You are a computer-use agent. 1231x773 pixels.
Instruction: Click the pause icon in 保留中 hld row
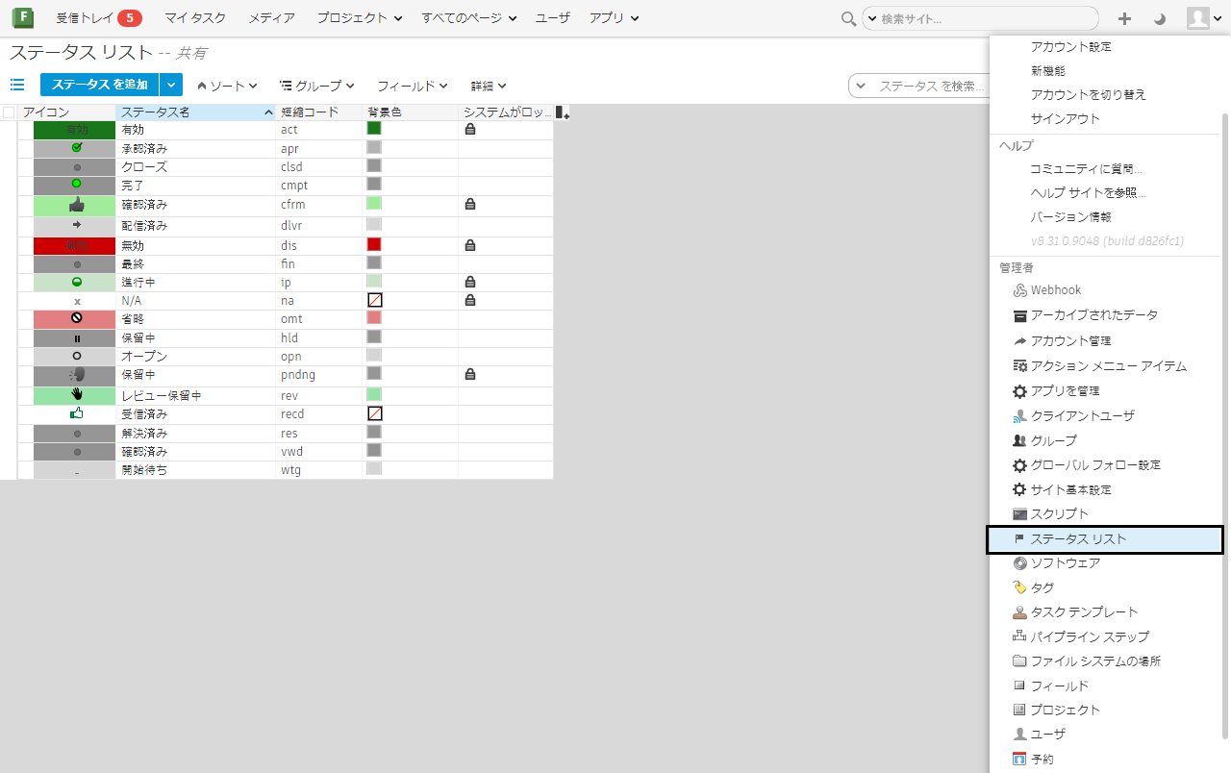(x=77, y=338)
